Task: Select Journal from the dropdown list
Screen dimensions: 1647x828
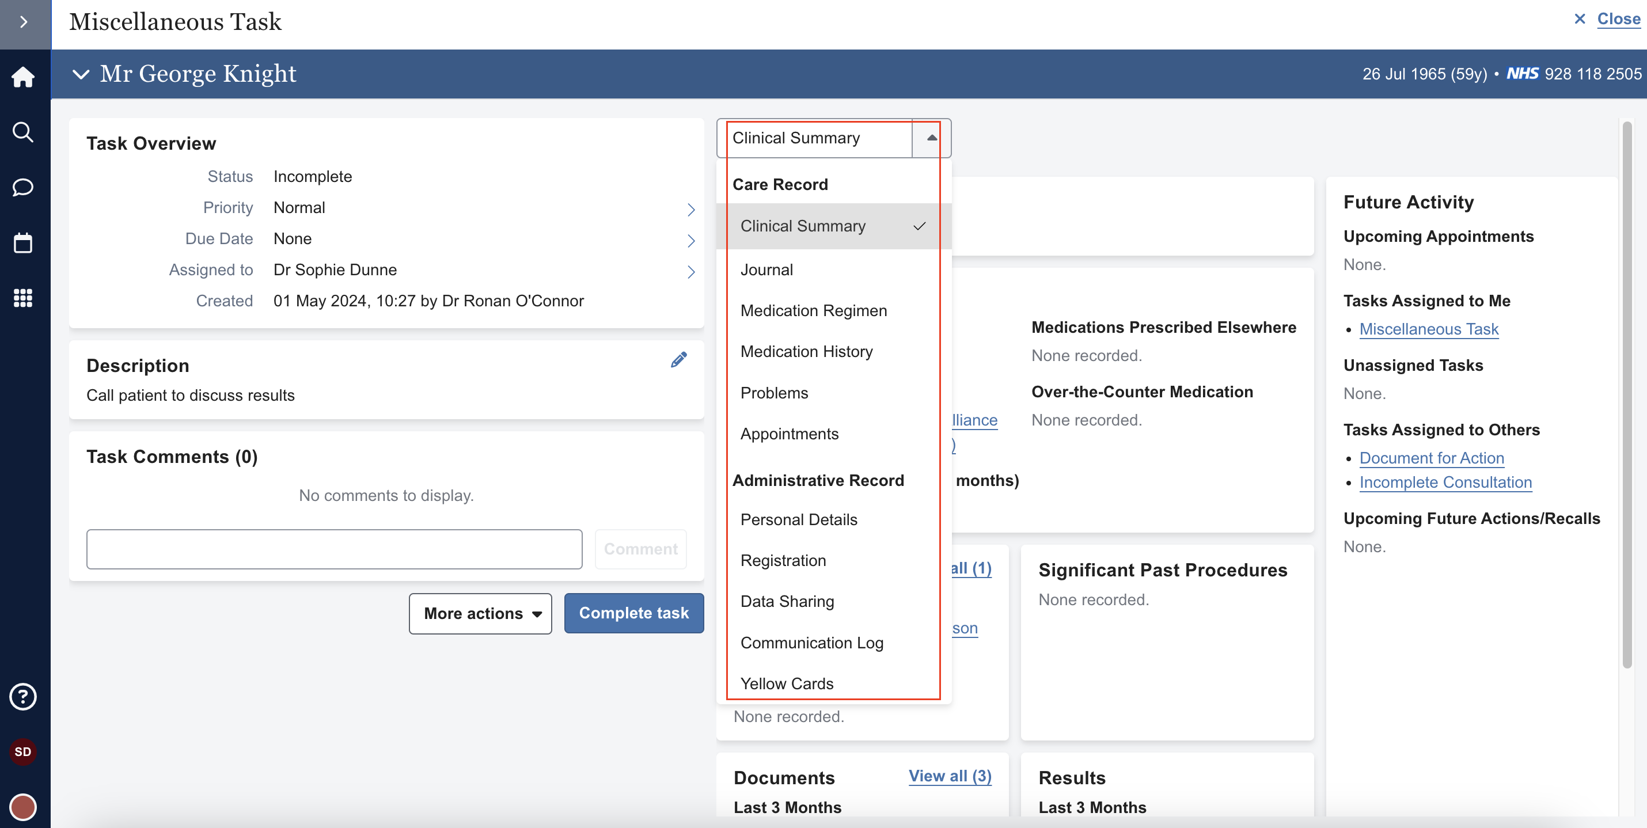Action: (766, 270)
